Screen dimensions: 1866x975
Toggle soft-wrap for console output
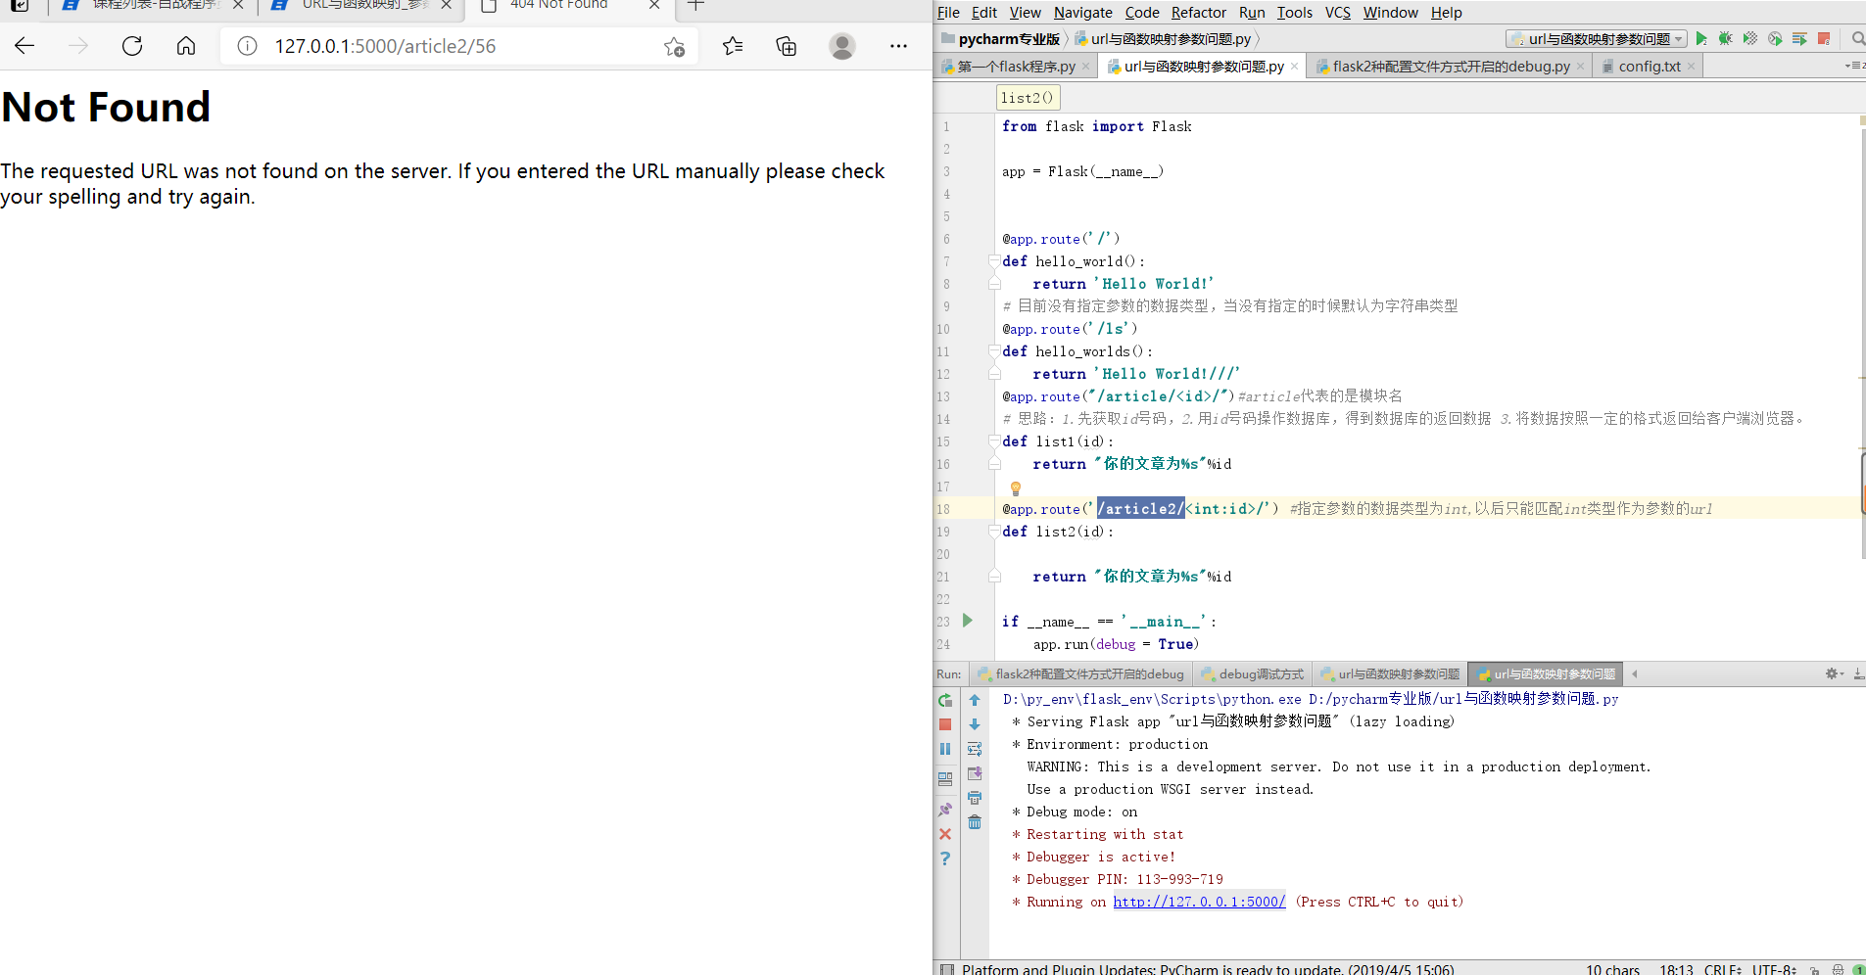click(975, 749)
